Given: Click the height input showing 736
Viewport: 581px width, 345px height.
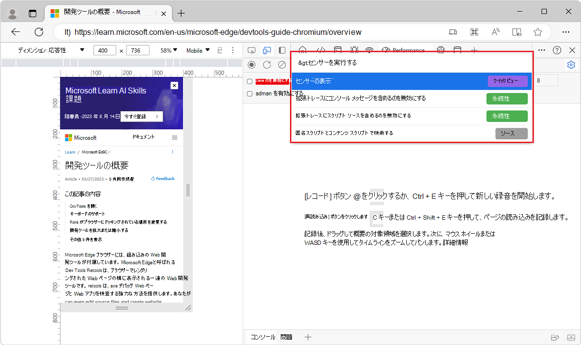Looking at the screenshot, I should pyautogui.click(x=138, y=50).
